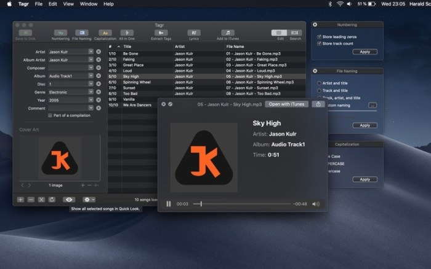Image resolution: width=431 pixels, height=269 pixels.
Task: Expand the Artist field dropdown arrow
Action: pyautogui.click(x=91, y=52)
